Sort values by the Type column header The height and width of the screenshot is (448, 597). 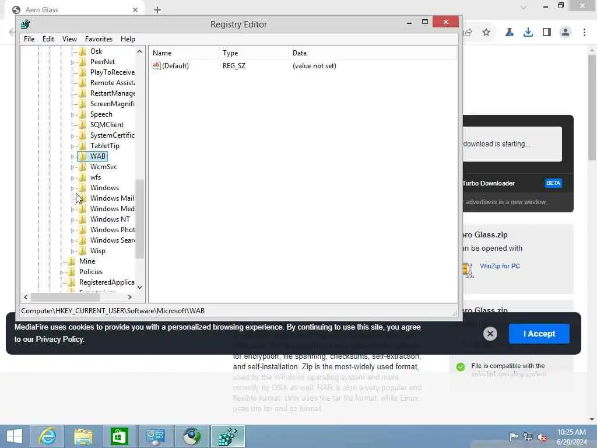click(254, 53)
